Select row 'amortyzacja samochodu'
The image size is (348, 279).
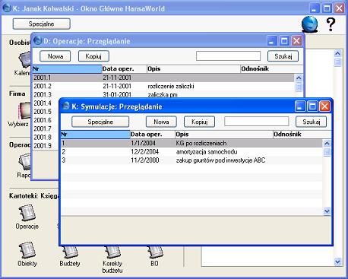[x=191, y=152]
